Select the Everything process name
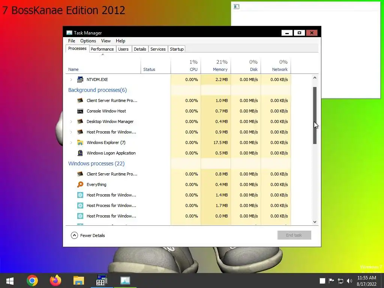Image resolution: width=384 pixels, height=288 pixels. click(96, 184)
